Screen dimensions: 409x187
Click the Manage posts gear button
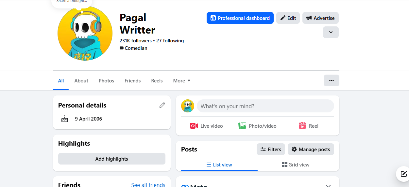(311, 150)
